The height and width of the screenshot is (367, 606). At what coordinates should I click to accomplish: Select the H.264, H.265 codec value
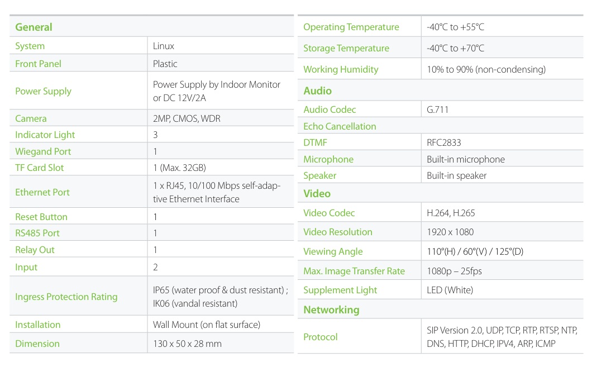point(451,213)
